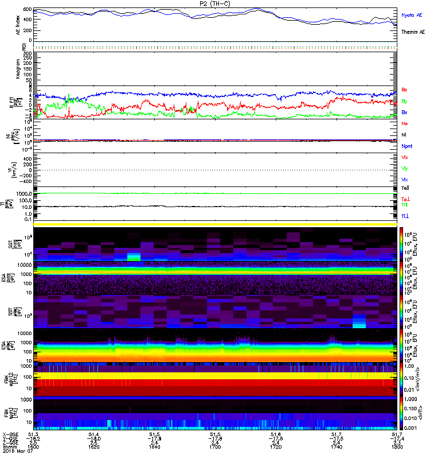Click the ESA electron spectrogram panel
The image size is (430, 459).
pos(216,345)
